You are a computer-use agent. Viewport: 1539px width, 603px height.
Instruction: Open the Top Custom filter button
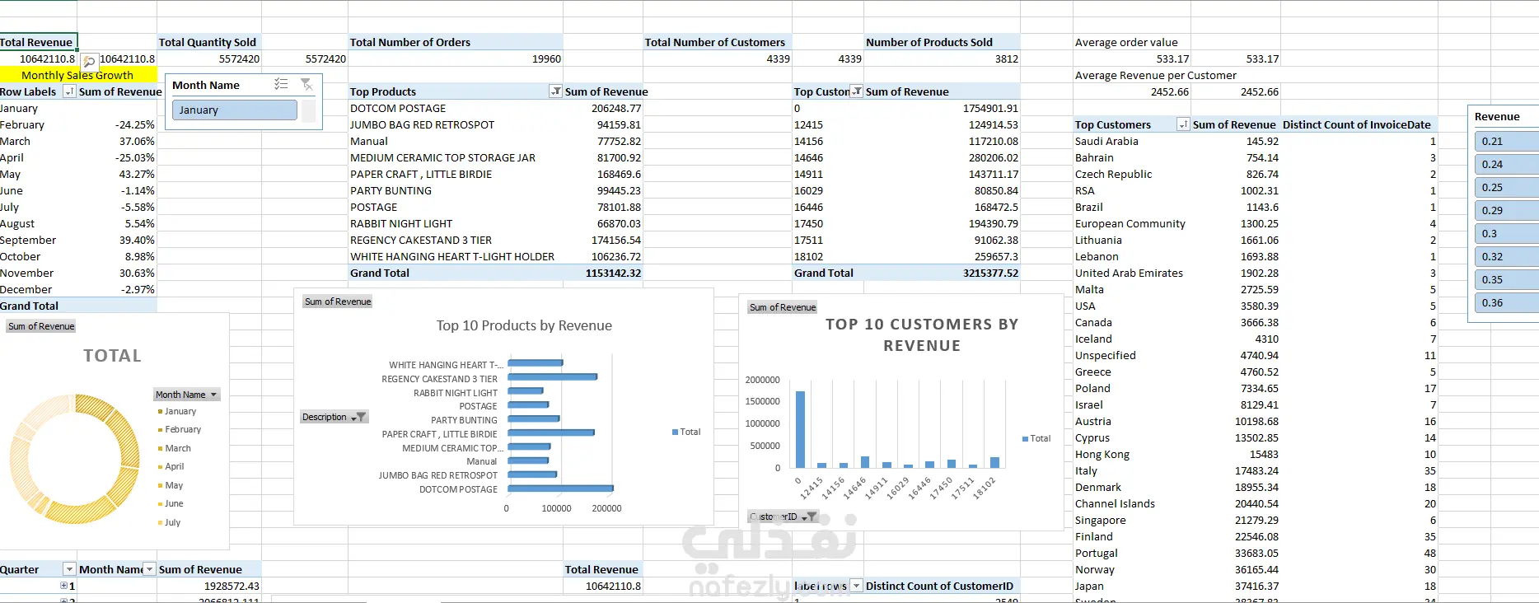tap(857, 91)
